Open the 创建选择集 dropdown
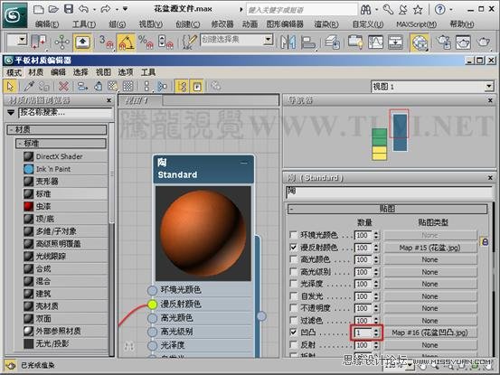The height and width of the screenshot is (375, 500). coord(269,40)
